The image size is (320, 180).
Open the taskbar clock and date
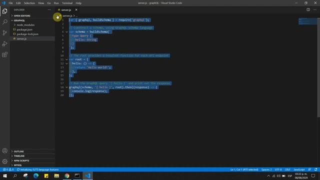click(301, 176)
